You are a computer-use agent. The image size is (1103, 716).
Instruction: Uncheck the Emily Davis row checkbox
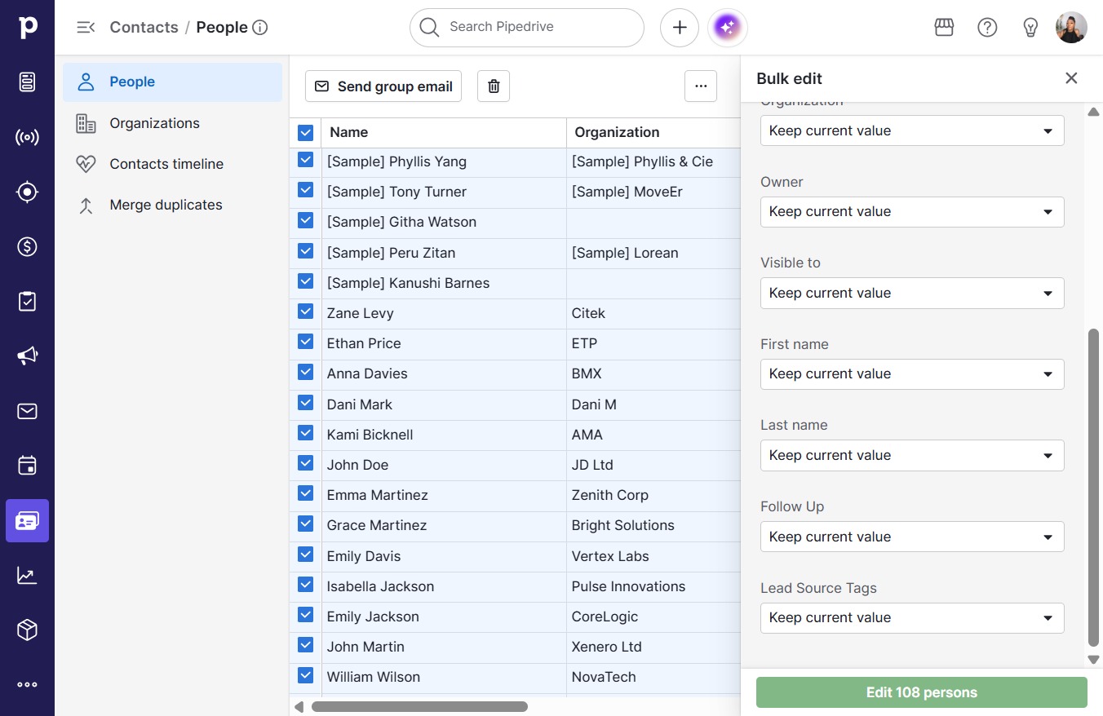click(x=306, y=555)
